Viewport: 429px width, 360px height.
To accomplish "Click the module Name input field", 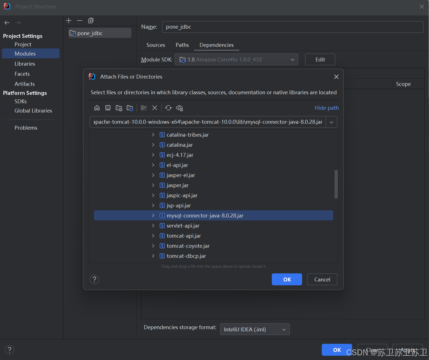I will [x=293, y=27].
